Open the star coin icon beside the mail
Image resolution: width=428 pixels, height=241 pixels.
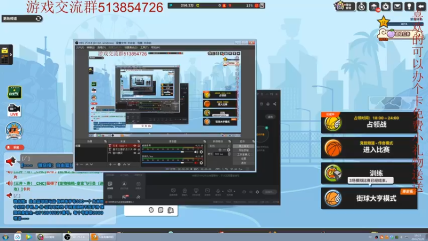tap(386, 6)
